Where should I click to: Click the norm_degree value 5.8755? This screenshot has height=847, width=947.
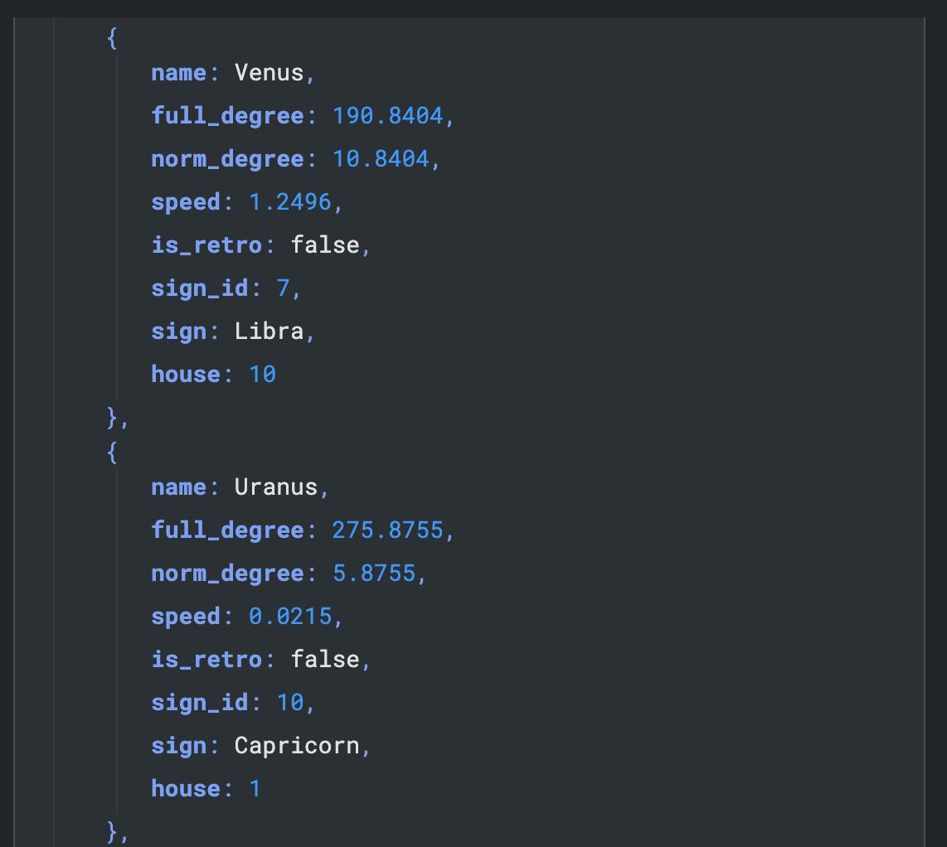(373, 574)
